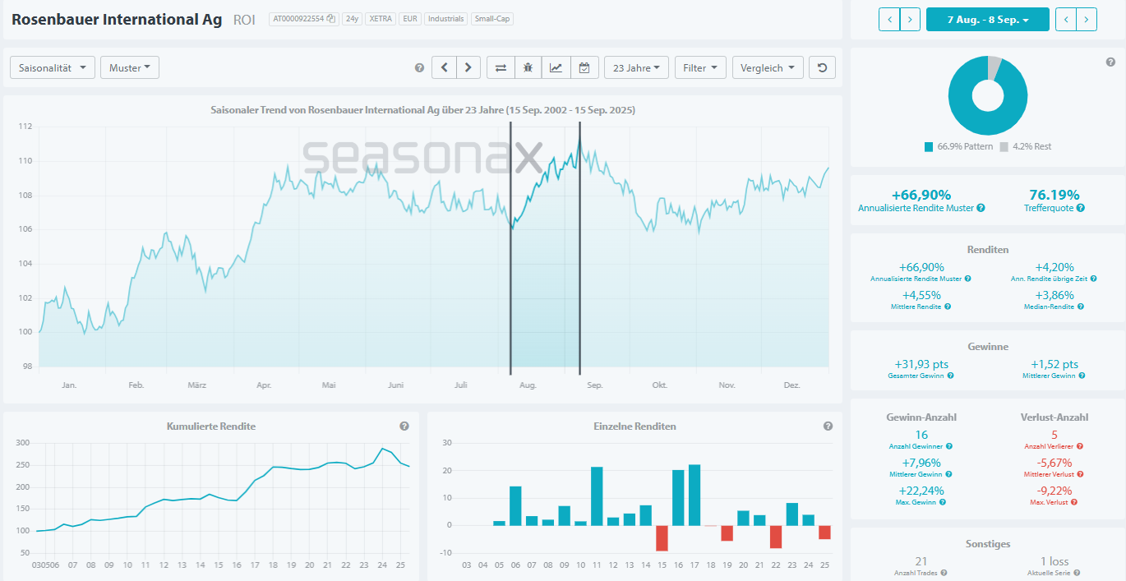Click the right arrow at the far end of the date controls
Screen dimensions: 1126x581
click(x=1087, y=20)
